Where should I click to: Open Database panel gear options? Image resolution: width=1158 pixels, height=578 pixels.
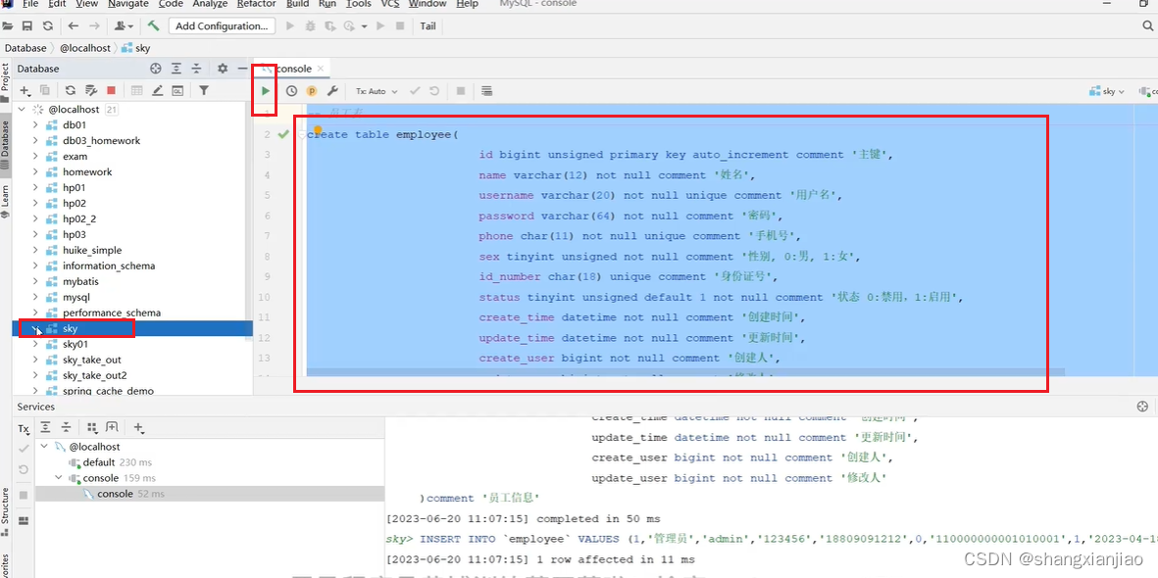click(223, 69)
